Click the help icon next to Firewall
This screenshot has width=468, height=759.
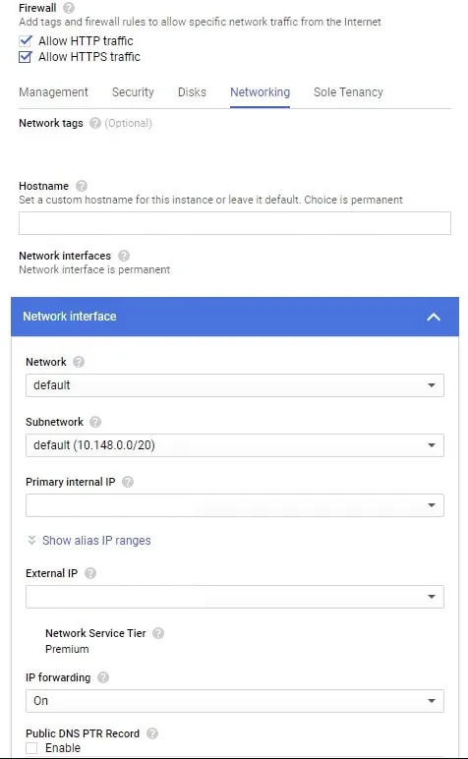69,8
